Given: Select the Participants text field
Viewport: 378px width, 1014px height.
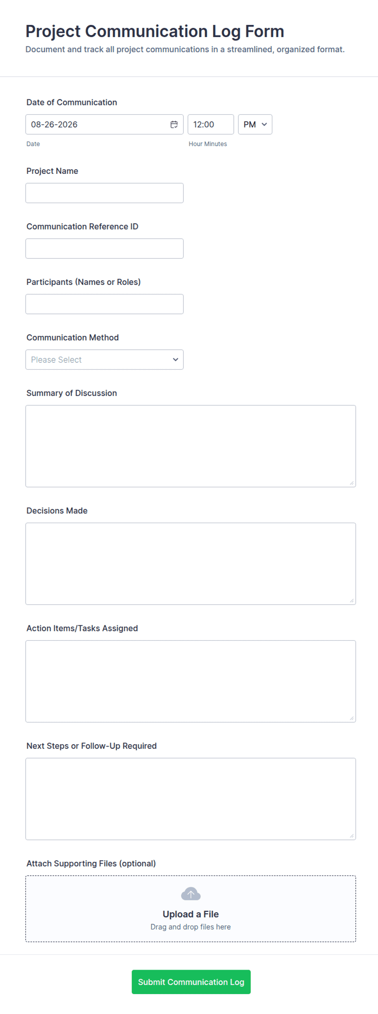Looking at the screenshot, I should (104, 304).
